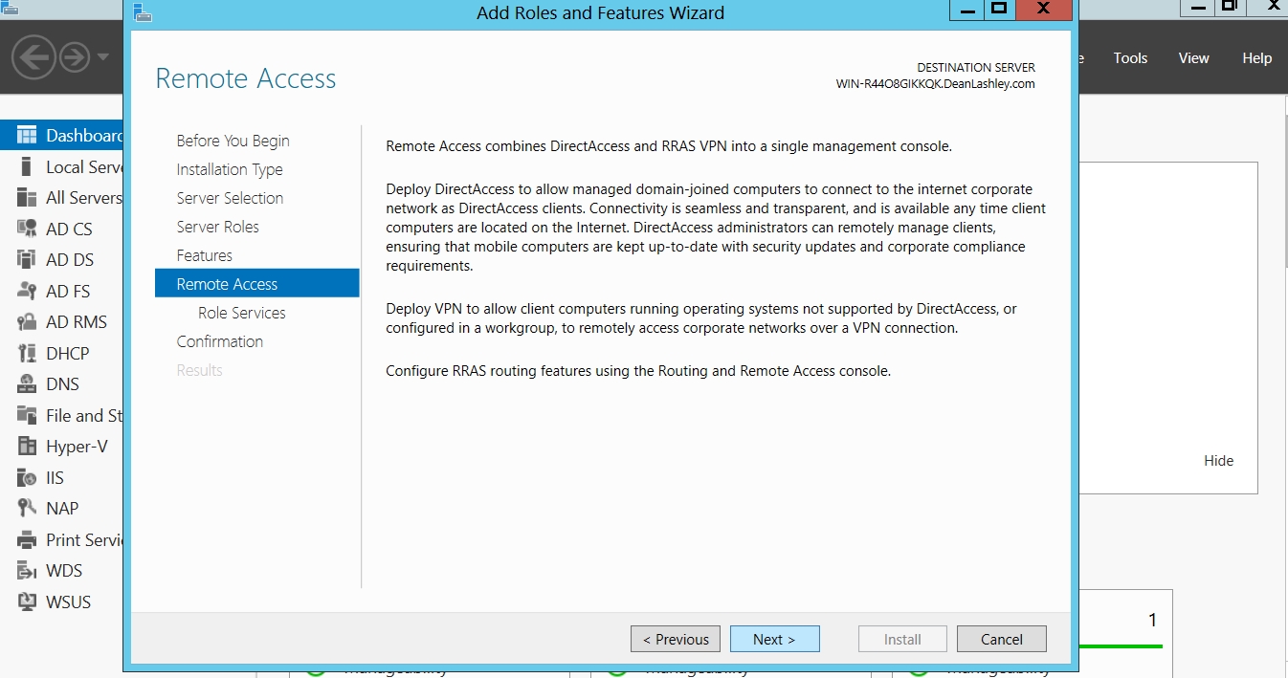Cancel the Add Roles wizard
Image resolution: width=1288 pixels, height=678 pixels.
(x=1001, y=640)
